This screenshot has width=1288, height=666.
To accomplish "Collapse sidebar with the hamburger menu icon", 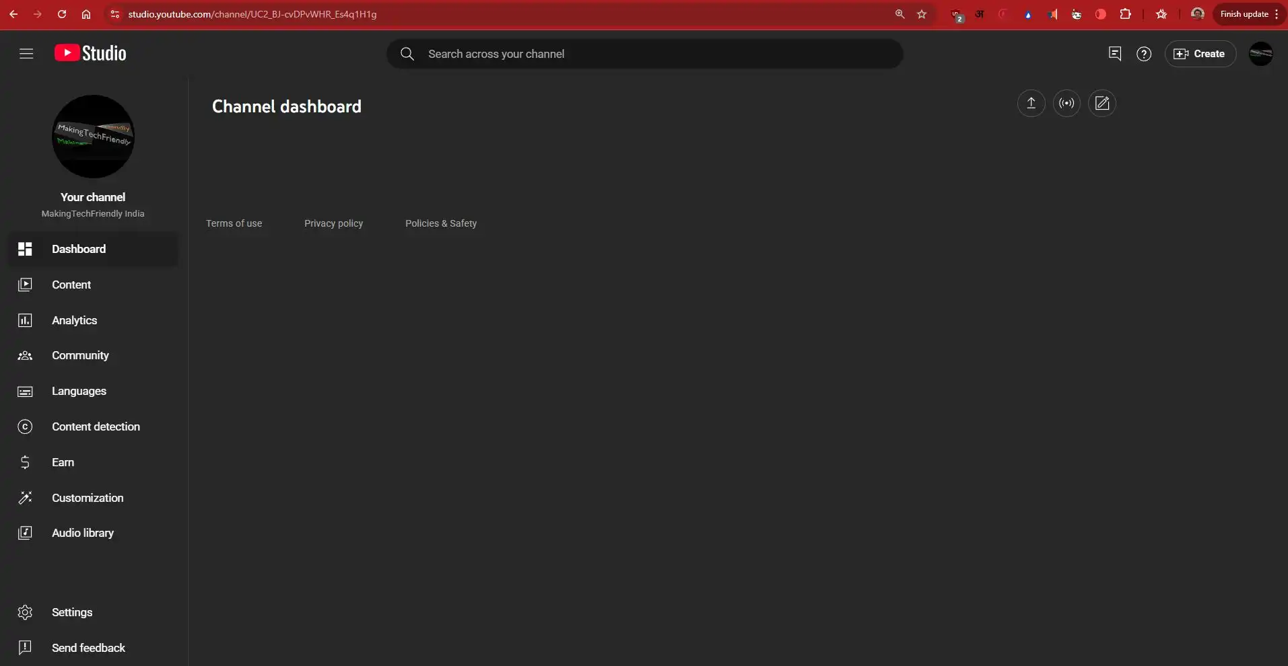I will point(26,54).
